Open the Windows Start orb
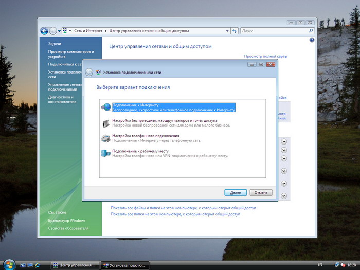This screenshot has height=270, width=360. click(x=9, y=265)
